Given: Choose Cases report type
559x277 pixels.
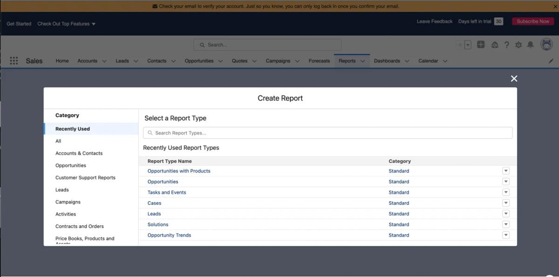Looking at the screenshot, I should [x=154, y=203].
